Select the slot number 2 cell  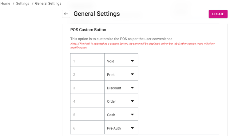coord(87,74)
